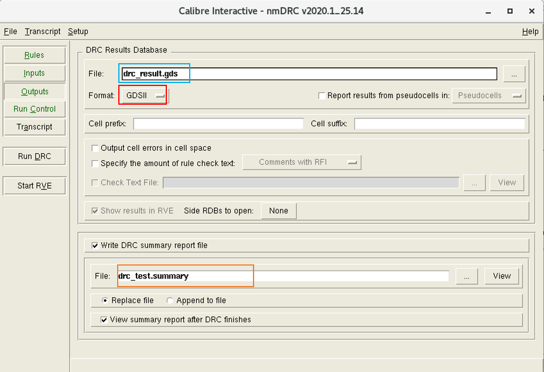Uncheck Write DRC summary report file
The image size is (544, 372).
[95, 246]
